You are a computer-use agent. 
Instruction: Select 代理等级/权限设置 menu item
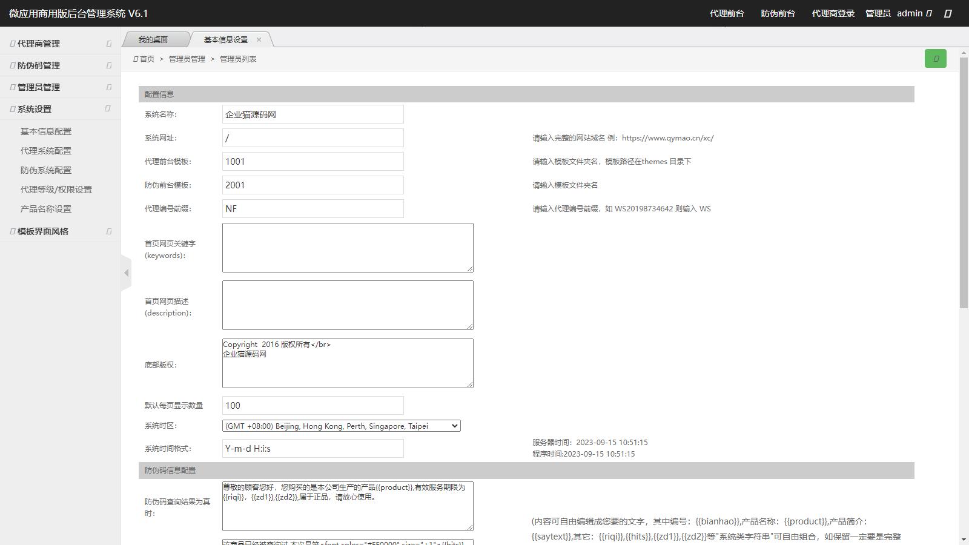click(x=56, y=190)
